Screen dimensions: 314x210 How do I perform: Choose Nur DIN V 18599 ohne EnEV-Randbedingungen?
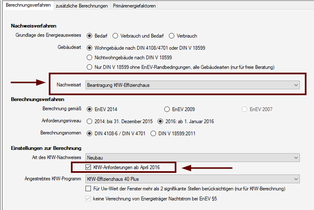coord(89,67)
